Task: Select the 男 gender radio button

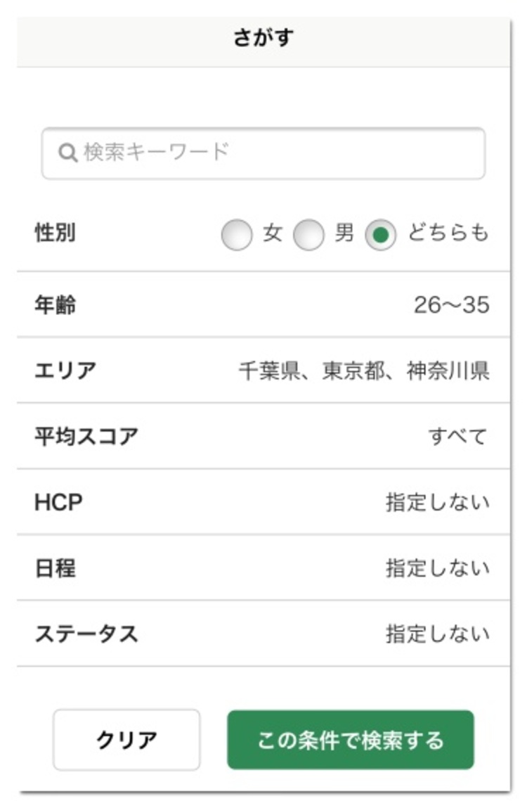Action: coord(308,234)
